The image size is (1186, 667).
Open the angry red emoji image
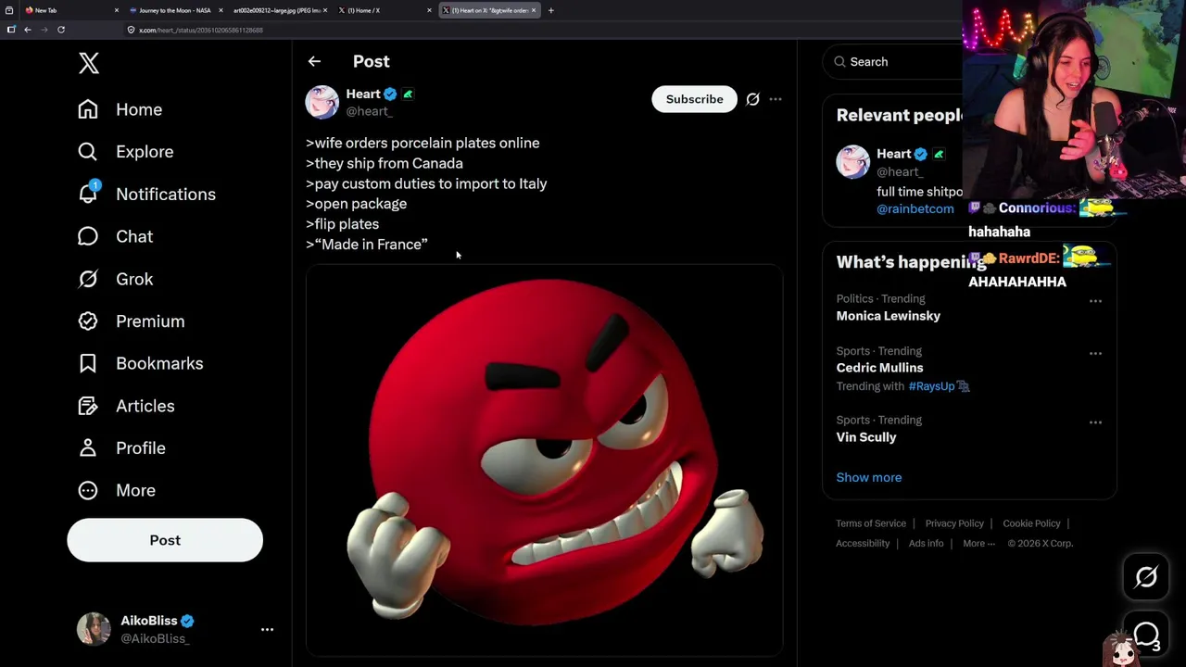tap(545, 460)
